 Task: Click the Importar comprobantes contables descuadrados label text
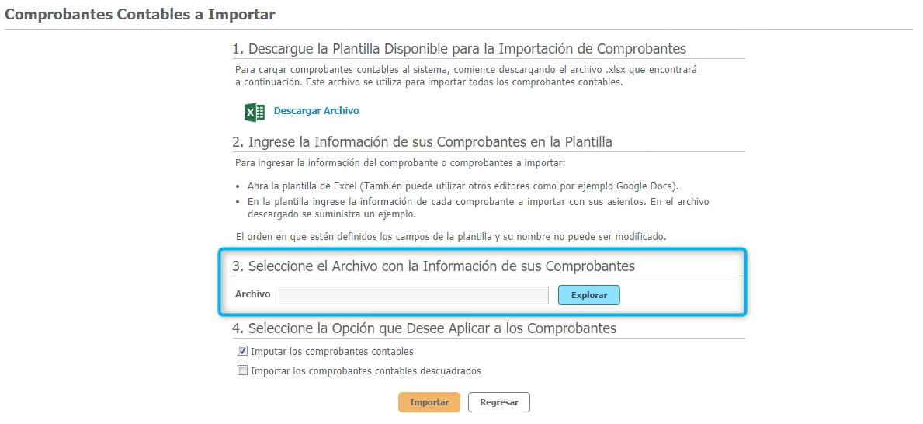[366, 371]
